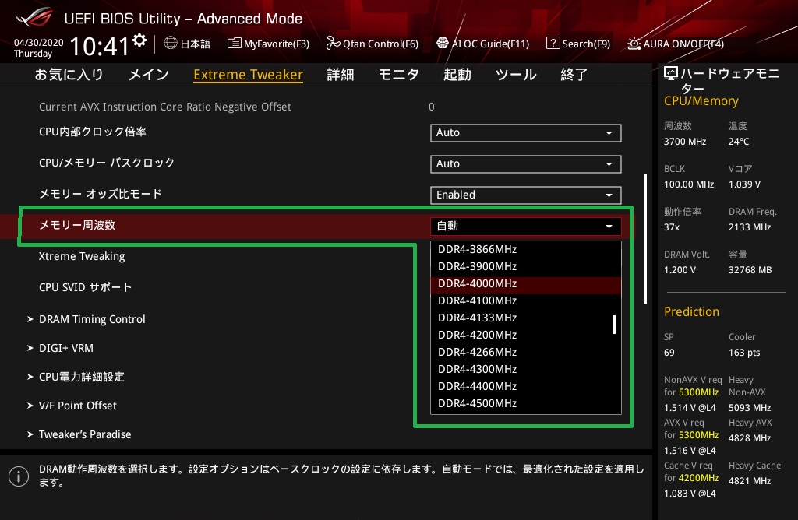Choose DDR4-3866MHz option
Screen dimensions: 798x520
(526, 249)
